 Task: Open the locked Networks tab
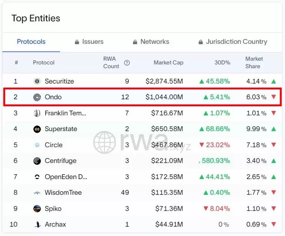(151, 42)
